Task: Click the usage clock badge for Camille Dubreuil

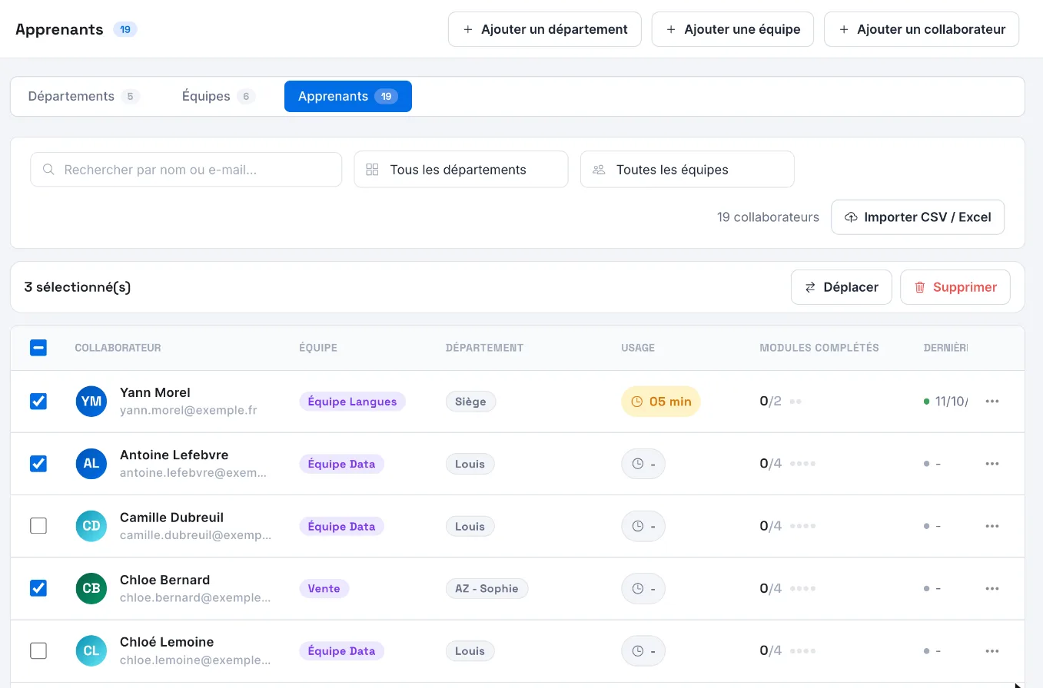Action: (643, 526)
